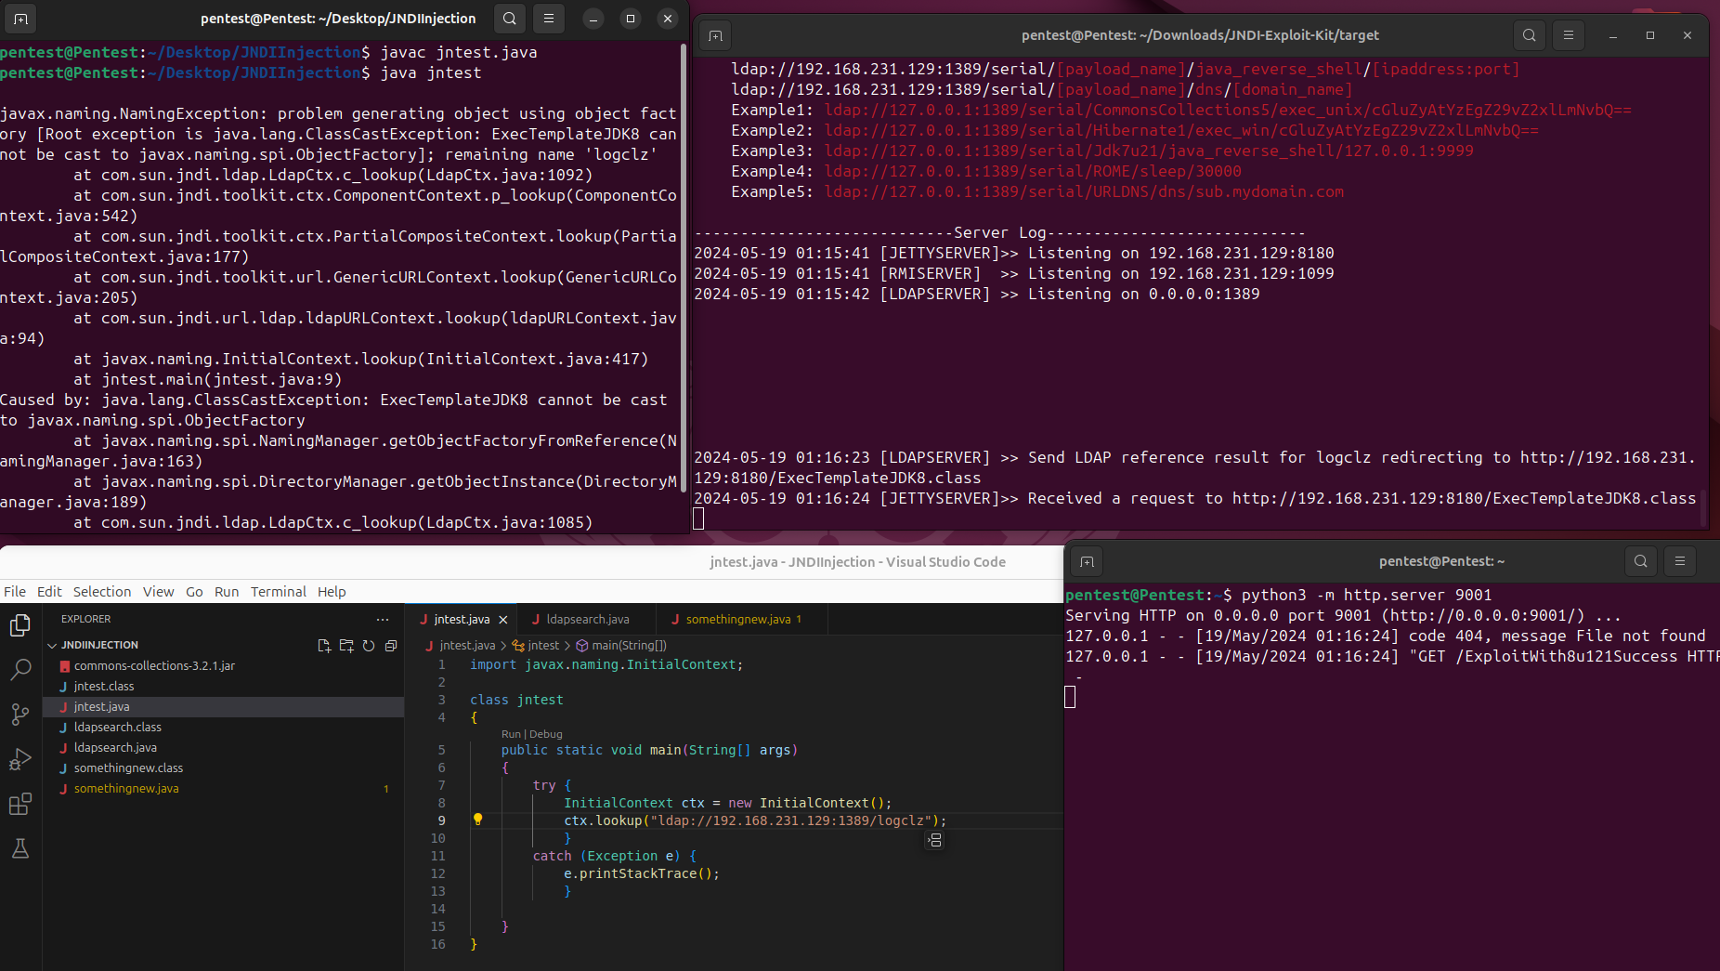
Task: Open commons-collections-3.2.1.jar in Explorer
Action: [223, 666]
